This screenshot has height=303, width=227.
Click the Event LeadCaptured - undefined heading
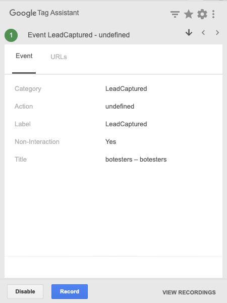click(79, 35)
